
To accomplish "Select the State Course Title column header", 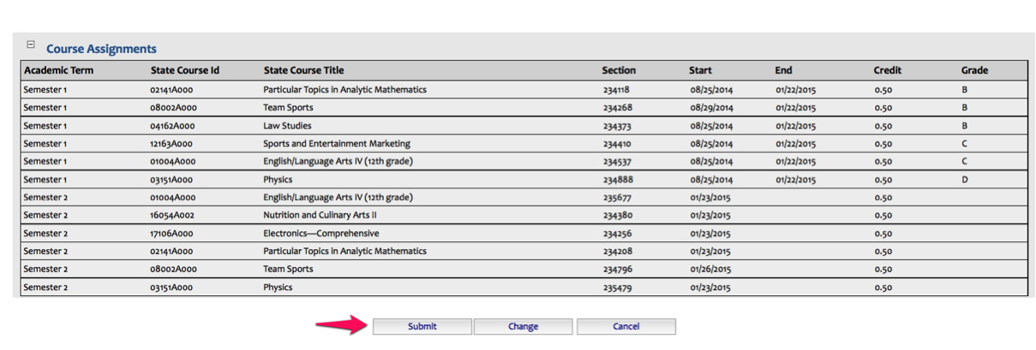I will (x=303, y=70).
